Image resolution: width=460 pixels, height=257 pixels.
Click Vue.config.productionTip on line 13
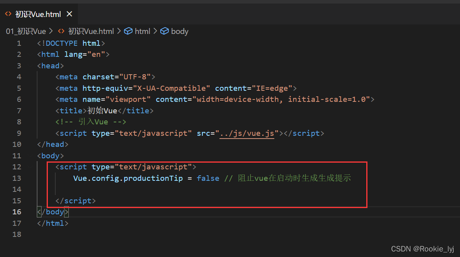coord(128,178)
